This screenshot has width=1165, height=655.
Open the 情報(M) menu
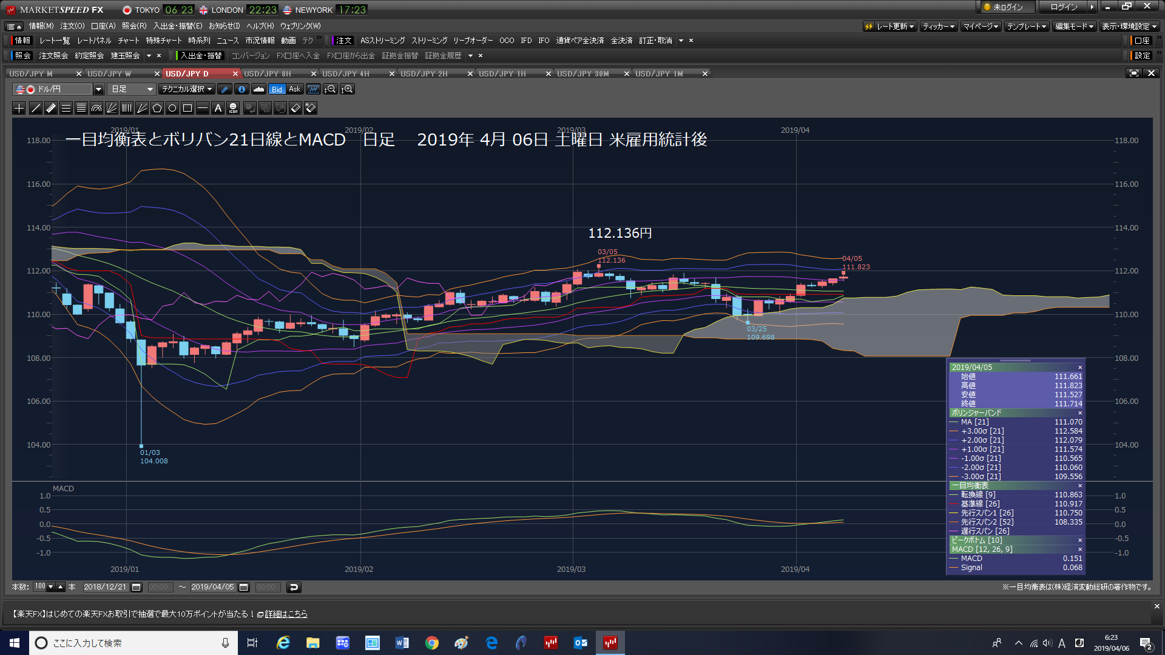coord(41,26)
